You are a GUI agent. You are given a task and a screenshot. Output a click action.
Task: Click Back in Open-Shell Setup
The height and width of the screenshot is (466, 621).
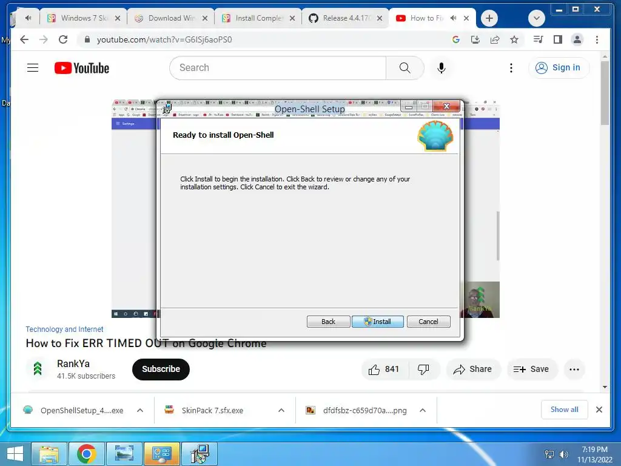328,322
